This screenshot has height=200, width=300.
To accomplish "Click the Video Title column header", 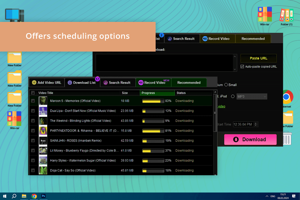I will tap(78, 93).
